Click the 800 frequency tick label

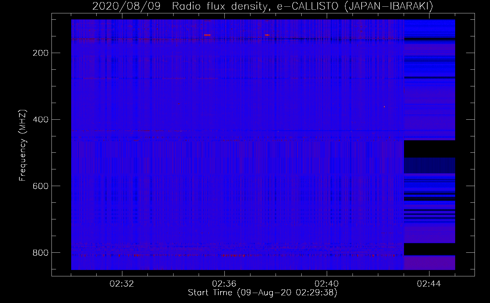[41, 253]
